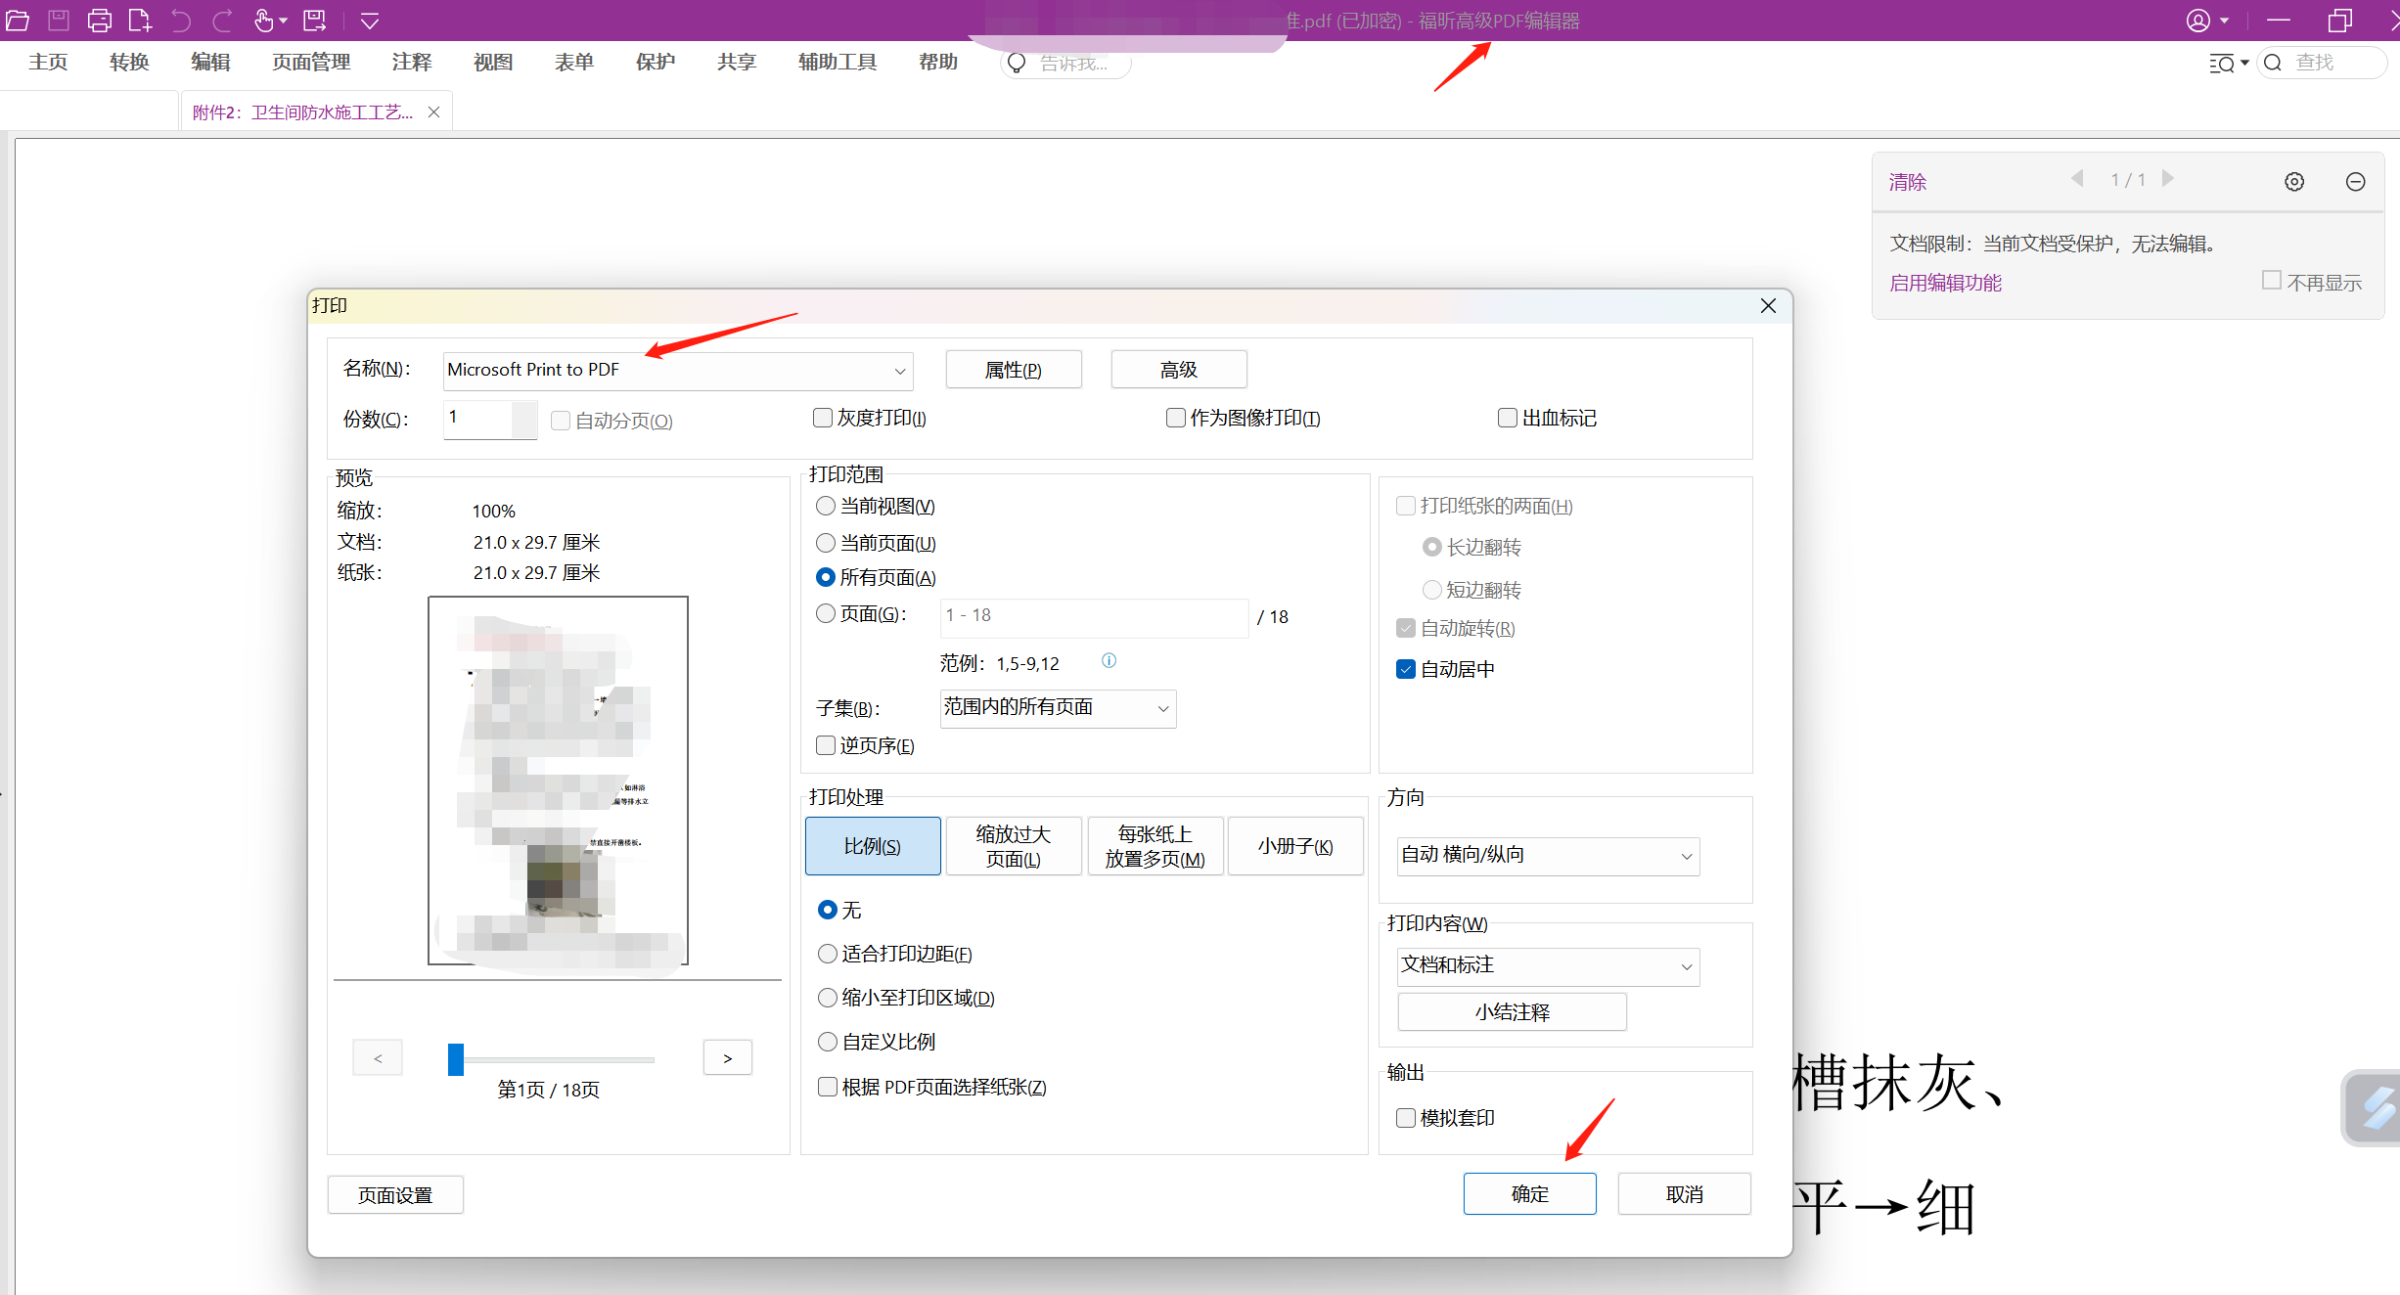Click the settings gear in the restriction panel
This screenshot has width=2400, height=1295.
2294,181
